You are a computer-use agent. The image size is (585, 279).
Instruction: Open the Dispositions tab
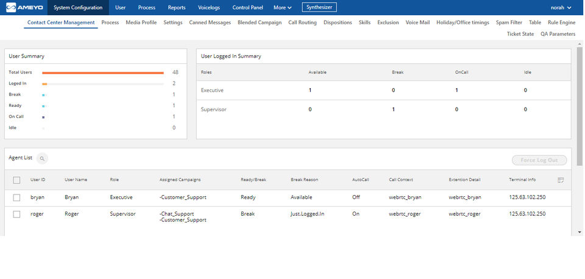pyautogui.click(x=338, y=22)
